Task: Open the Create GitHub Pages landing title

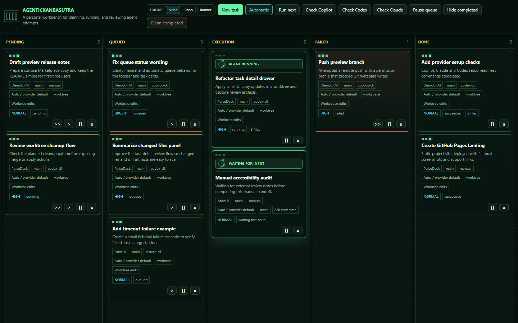Action: click(453, 145)
